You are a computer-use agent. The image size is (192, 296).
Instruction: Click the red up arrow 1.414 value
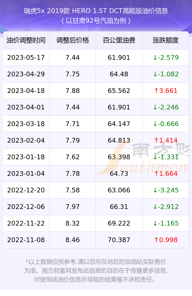pos(166,140)
